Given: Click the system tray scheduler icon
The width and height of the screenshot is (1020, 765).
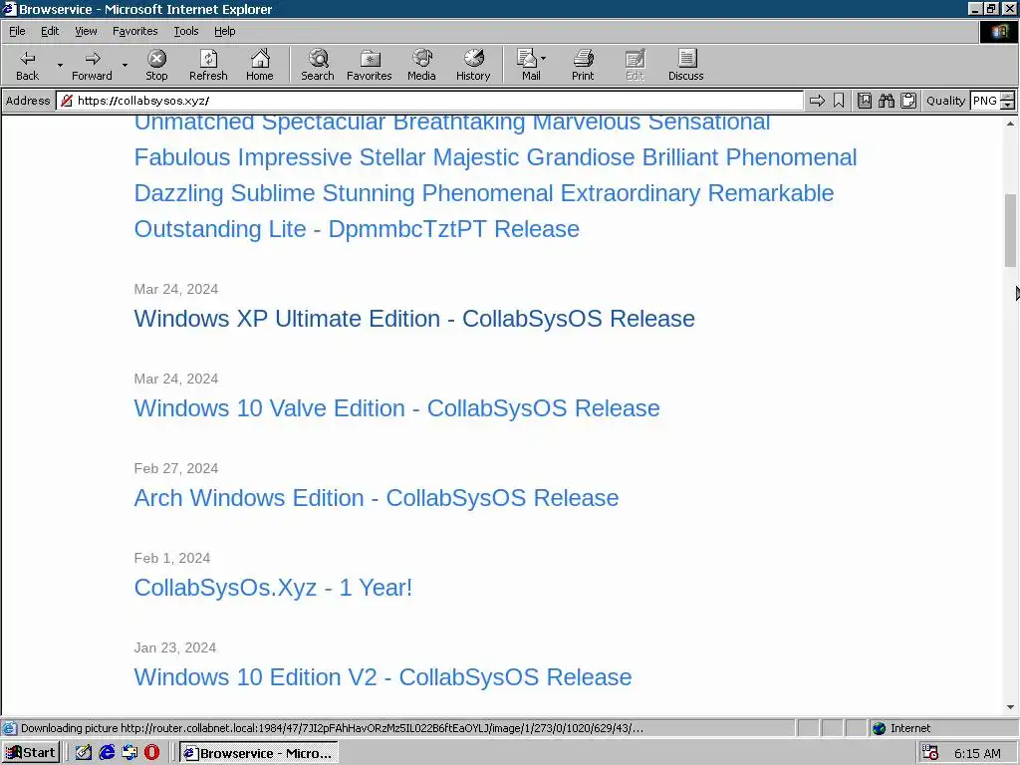Looking at the screenshot, I should coord(930,753).
